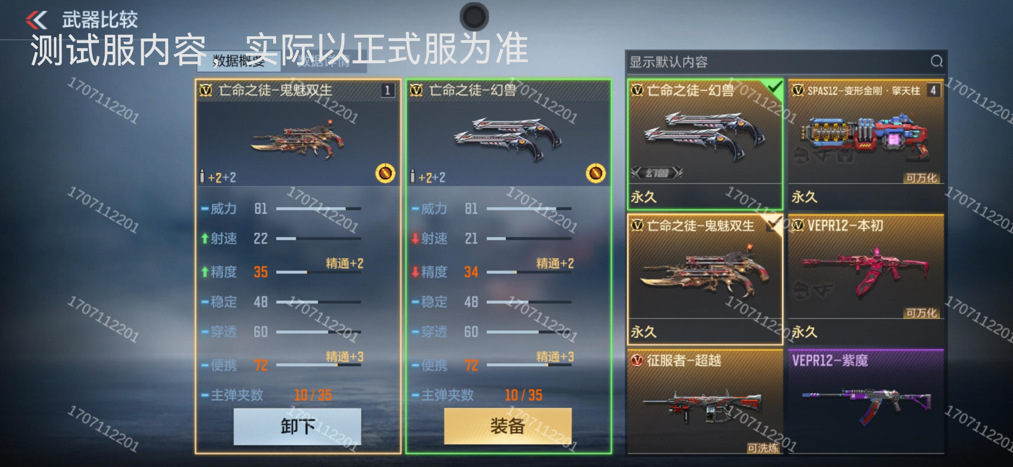Click the search magnifier icon
Screen dimensions: 1013x467
[x=936, y=61]
